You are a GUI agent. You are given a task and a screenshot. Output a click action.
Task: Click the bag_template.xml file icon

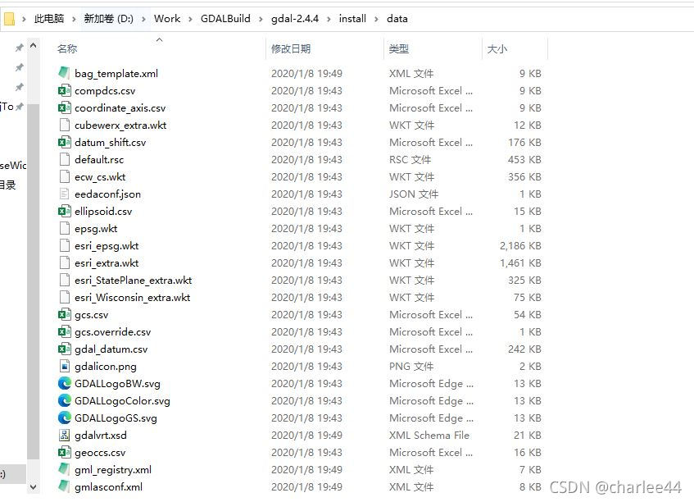(x=64, y=73)
